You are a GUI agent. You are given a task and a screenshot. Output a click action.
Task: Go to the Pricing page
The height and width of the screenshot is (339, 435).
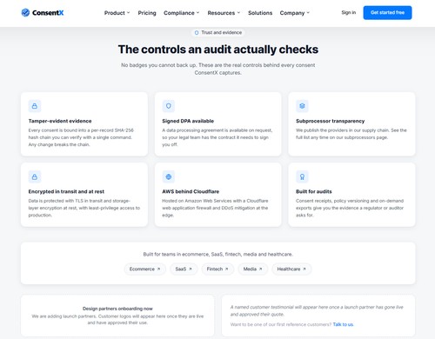(147, 13)
